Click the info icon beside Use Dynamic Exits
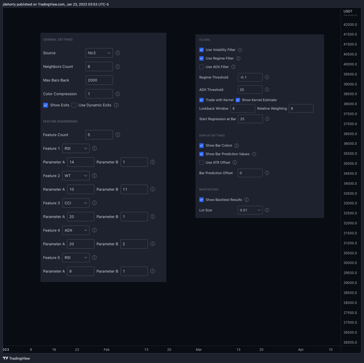364x363 pixels. click(x=116, y=105)
